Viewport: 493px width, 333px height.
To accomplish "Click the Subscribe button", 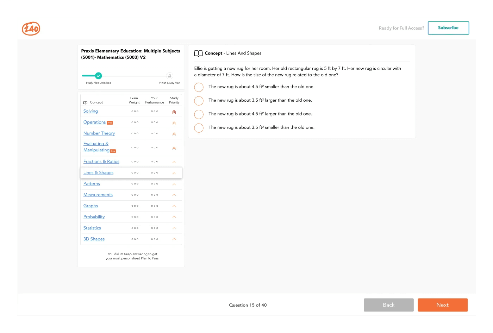I will click(448, 28).
